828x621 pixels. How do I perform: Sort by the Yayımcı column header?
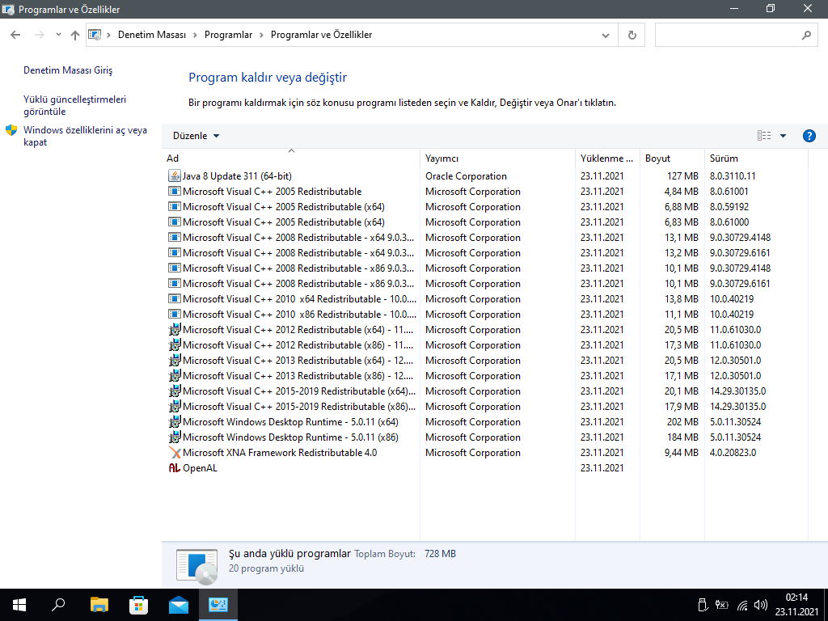497,158
